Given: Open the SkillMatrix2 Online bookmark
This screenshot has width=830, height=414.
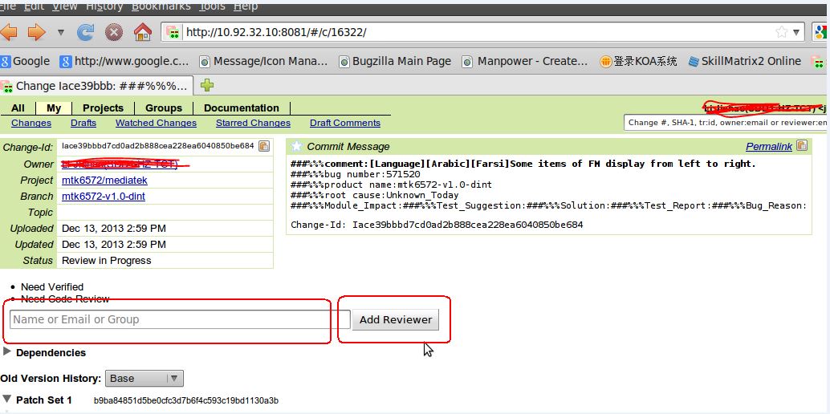Looking at the screenshot, I should 744,62.
